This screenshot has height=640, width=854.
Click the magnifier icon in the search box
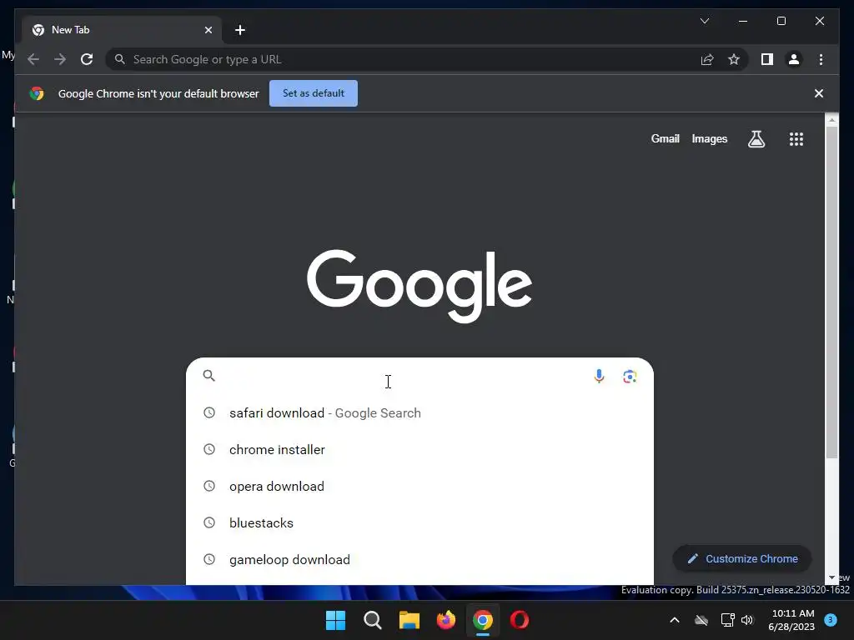[x=208, y=376]
